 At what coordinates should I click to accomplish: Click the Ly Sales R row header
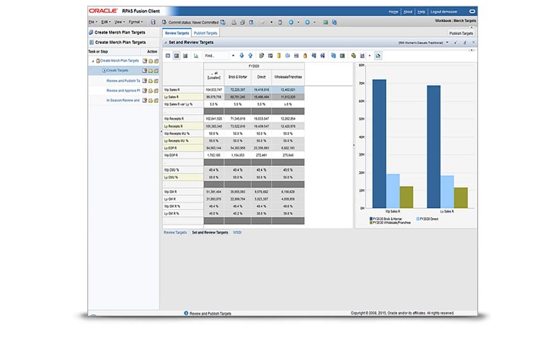(x=183, y=97)
